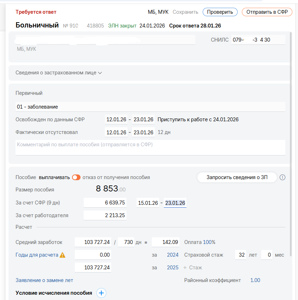This screenshot has height=300, width=298.
Task: Click the Сохранить link
Action: [x=185, y=12]
